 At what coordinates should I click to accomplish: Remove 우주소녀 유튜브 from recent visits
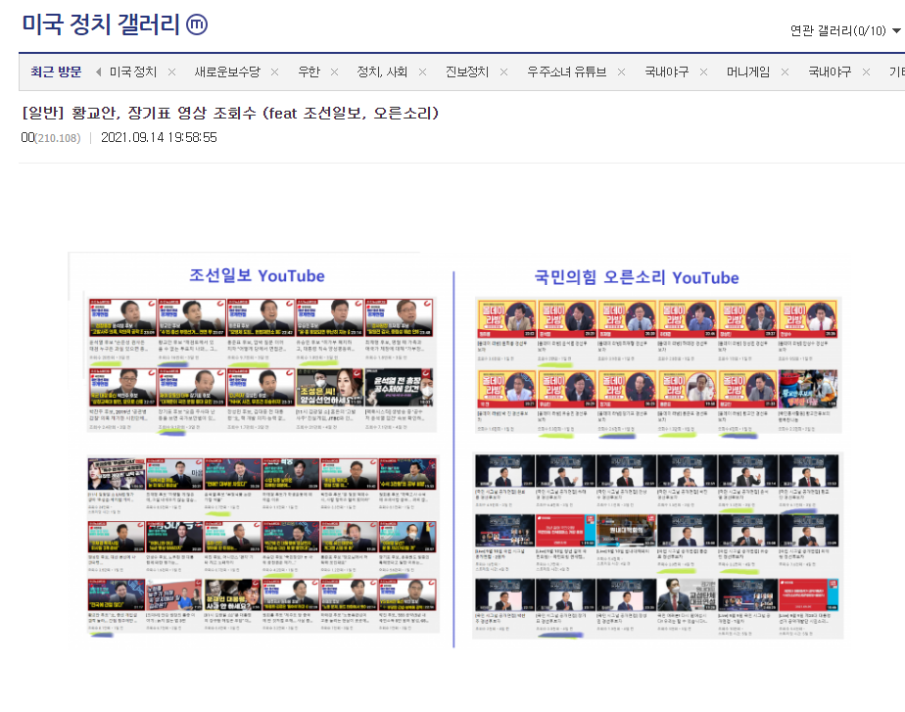pyautogui.click(x=621, y=72)
